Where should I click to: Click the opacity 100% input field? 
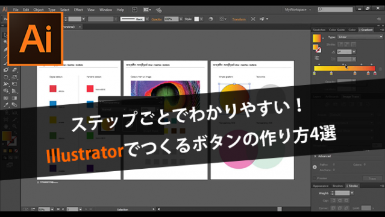(x=171, y=19)
